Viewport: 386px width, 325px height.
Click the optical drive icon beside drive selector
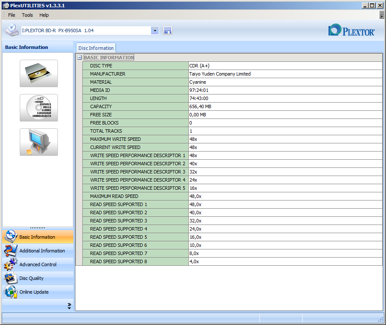(x=12, y=30)
